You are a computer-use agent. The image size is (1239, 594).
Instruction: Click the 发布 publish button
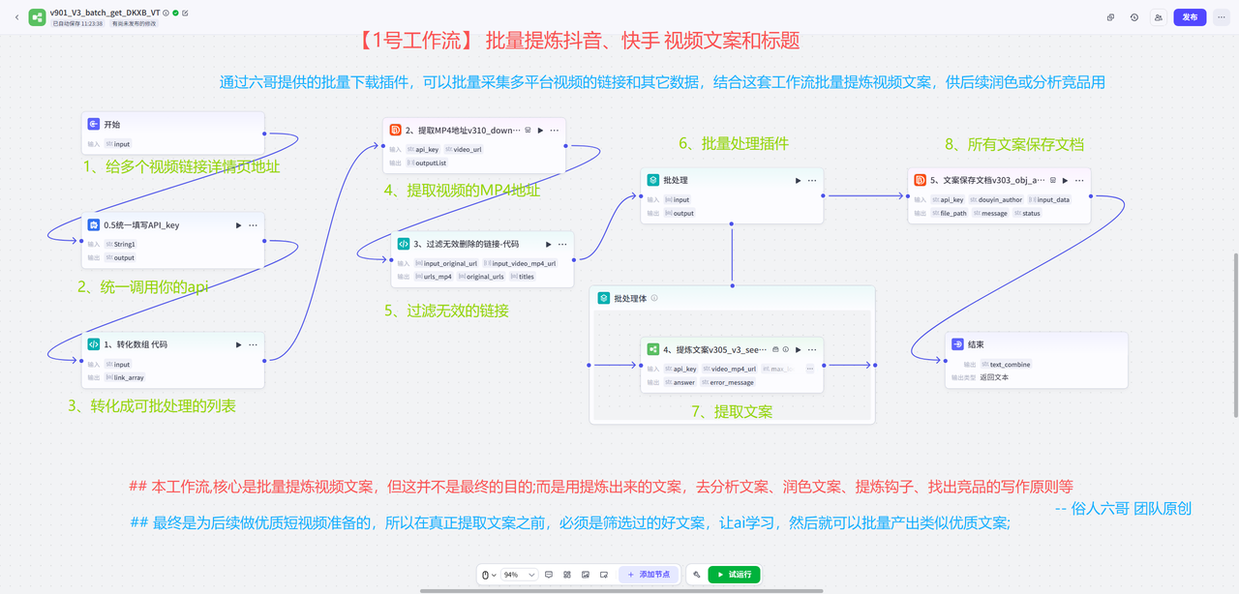coord(1190,17)
